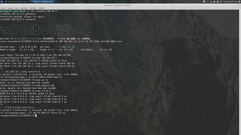
Task: Click the 'Welcome to Wiren Board 8.4.4' line
Action: [45, 39]
